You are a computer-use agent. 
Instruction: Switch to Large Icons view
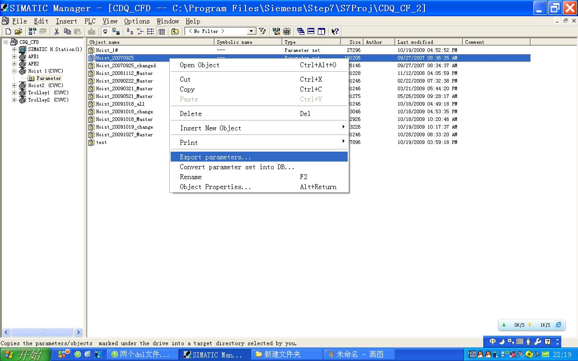tap(130, 31)
